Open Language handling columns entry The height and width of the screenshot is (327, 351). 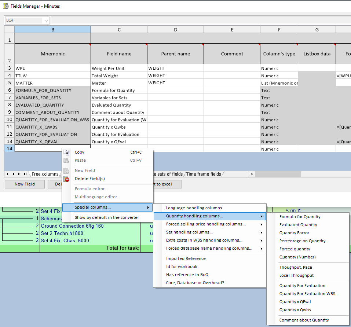[x=195, y=208]
